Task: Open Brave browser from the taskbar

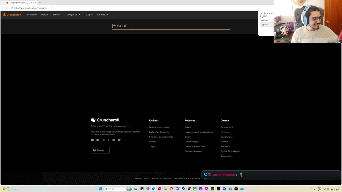Action: (x=171, y=189)
